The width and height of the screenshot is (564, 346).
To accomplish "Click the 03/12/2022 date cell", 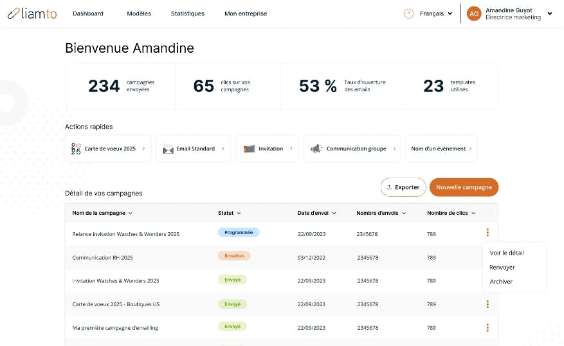I will 311,257.
